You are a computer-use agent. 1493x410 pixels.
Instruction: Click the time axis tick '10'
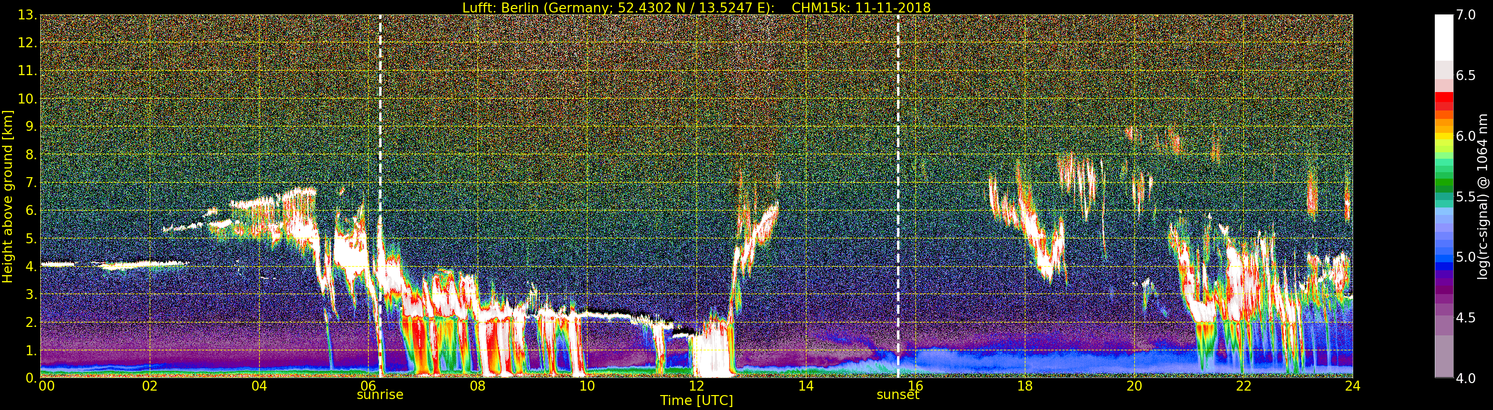(587, 386)
